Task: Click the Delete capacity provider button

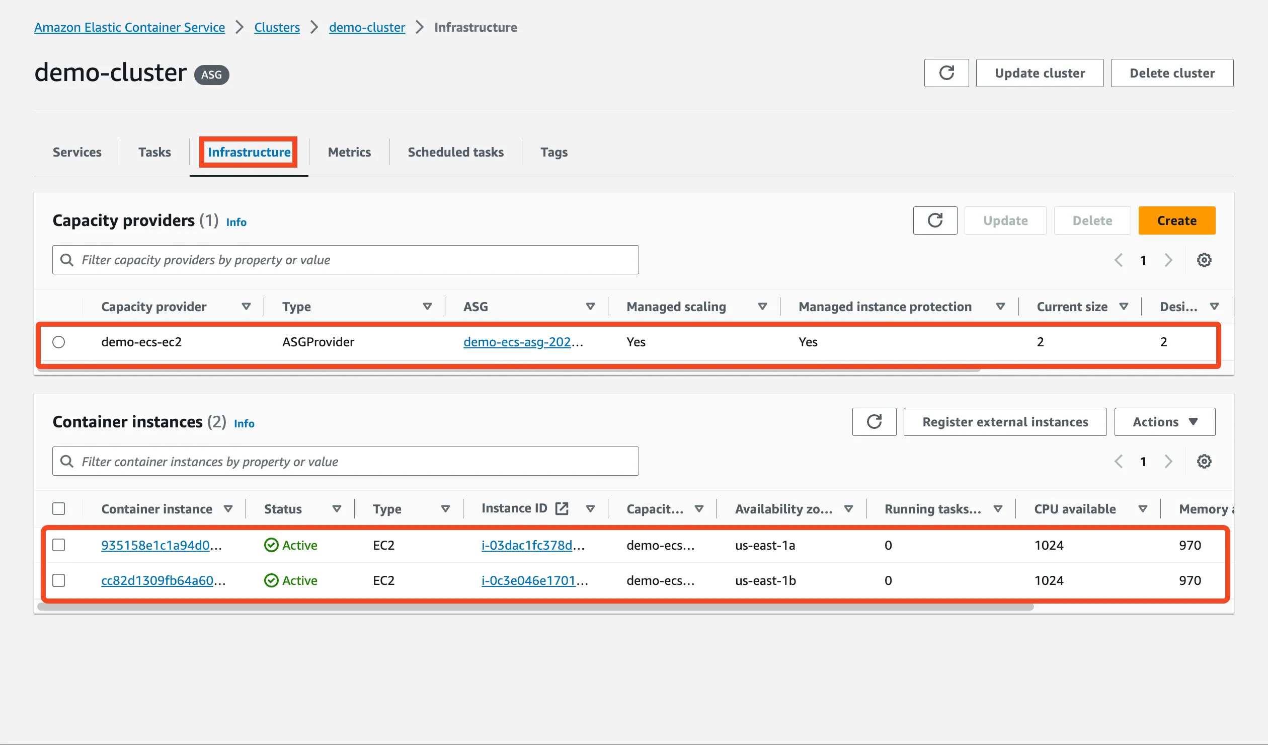Action: point(1092,220)
